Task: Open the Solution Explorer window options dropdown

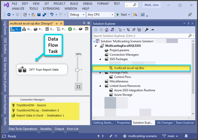Action: tap(184, 24)
